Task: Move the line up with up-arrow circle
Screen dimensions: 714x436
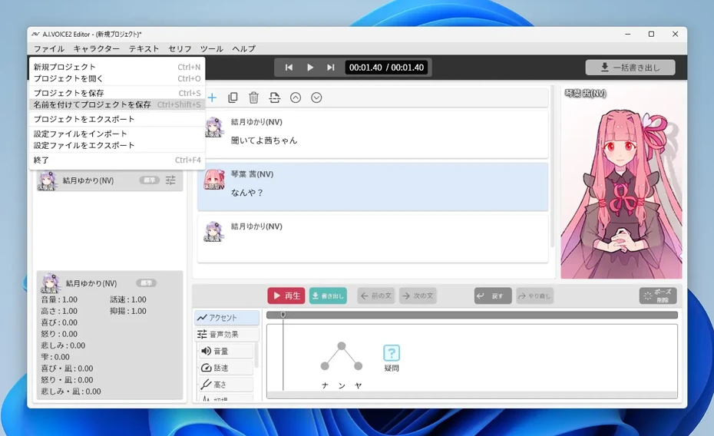Action: pyautogui.click(x=296, y=97)
